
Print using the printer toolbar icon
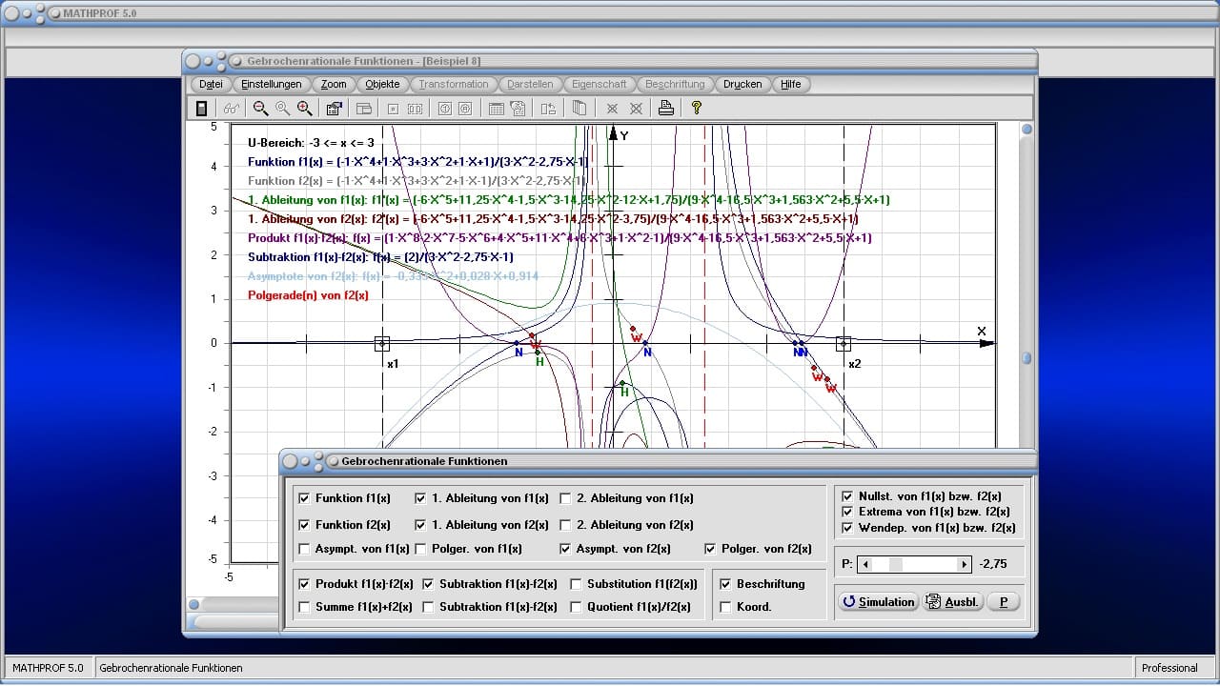pyautogui.click(x=666, y=109)
